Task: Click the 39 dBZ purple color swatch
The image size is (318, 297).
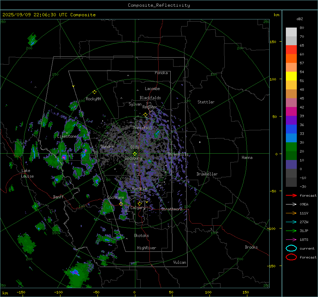Action: (291, 120)
